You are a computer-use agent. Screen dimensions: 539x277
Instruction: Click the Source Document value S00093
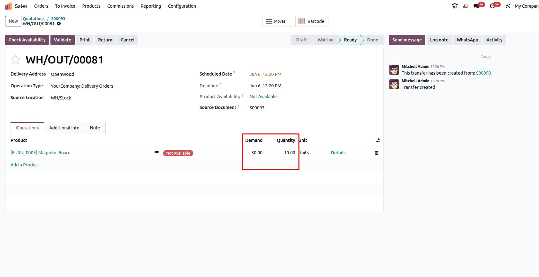click(x=257, y=108)
